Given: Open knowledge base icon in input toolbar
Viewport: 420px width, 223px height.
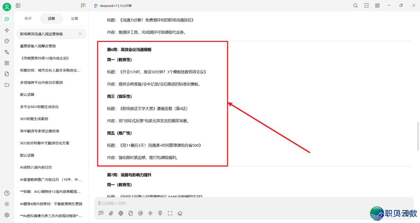Looking at the screenshot, I should (130, 213).
